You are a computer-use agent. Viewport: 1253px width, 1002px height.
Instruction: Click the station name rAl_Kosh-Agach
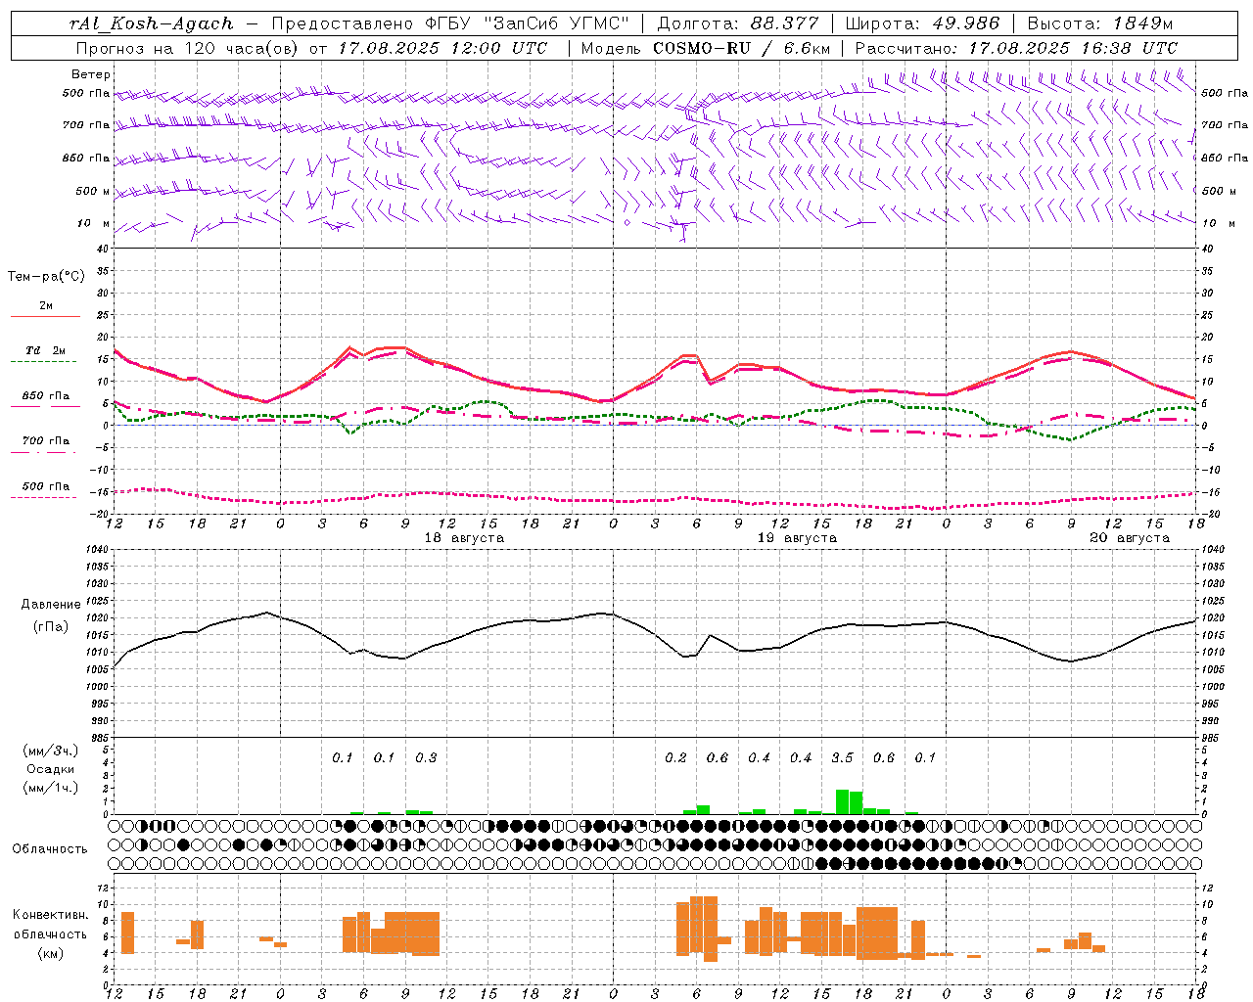point(152,23)
